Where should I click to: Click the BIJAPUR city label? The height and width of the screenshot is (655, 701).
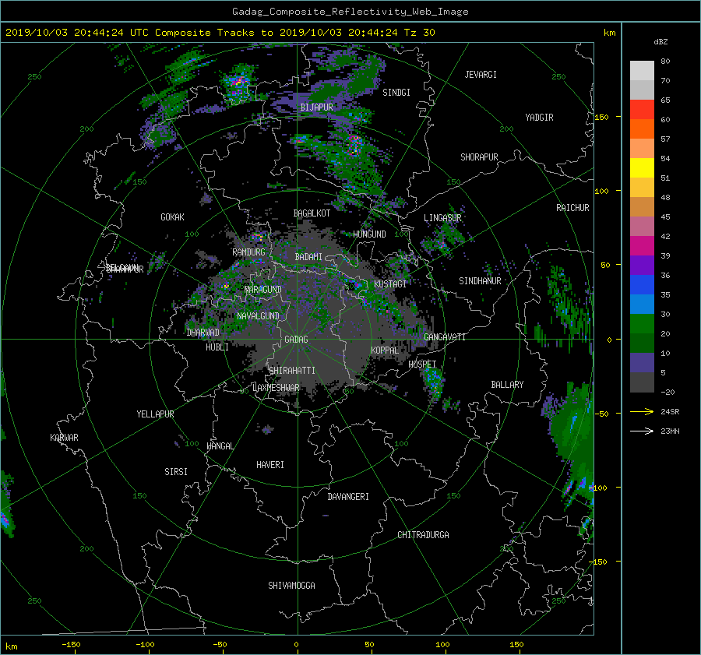pos(316,107)
